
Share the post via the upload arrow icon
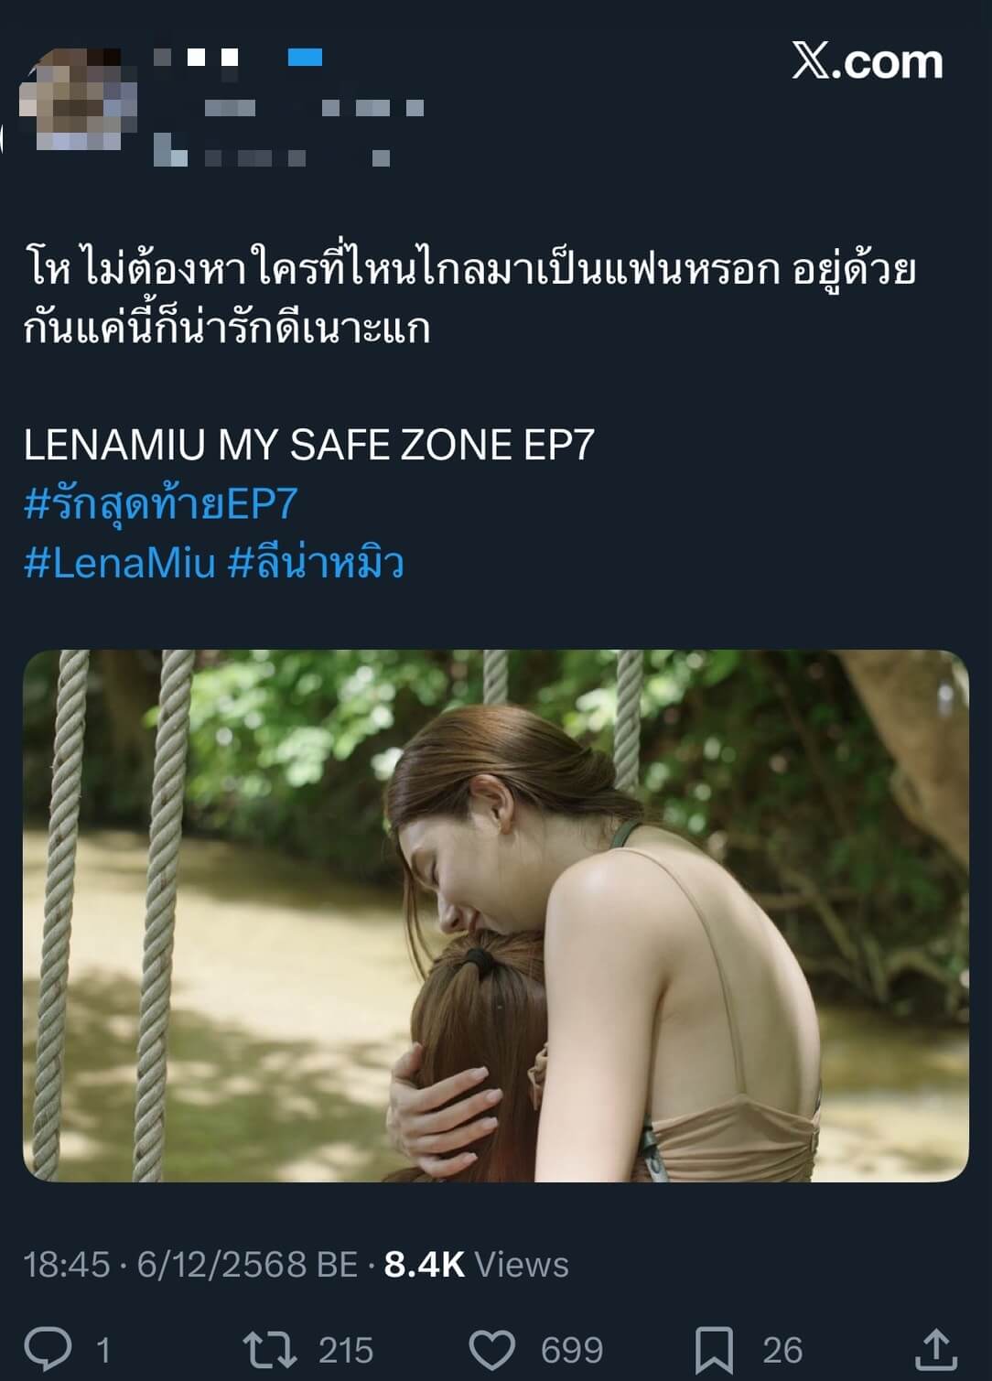coord(935,1350)
